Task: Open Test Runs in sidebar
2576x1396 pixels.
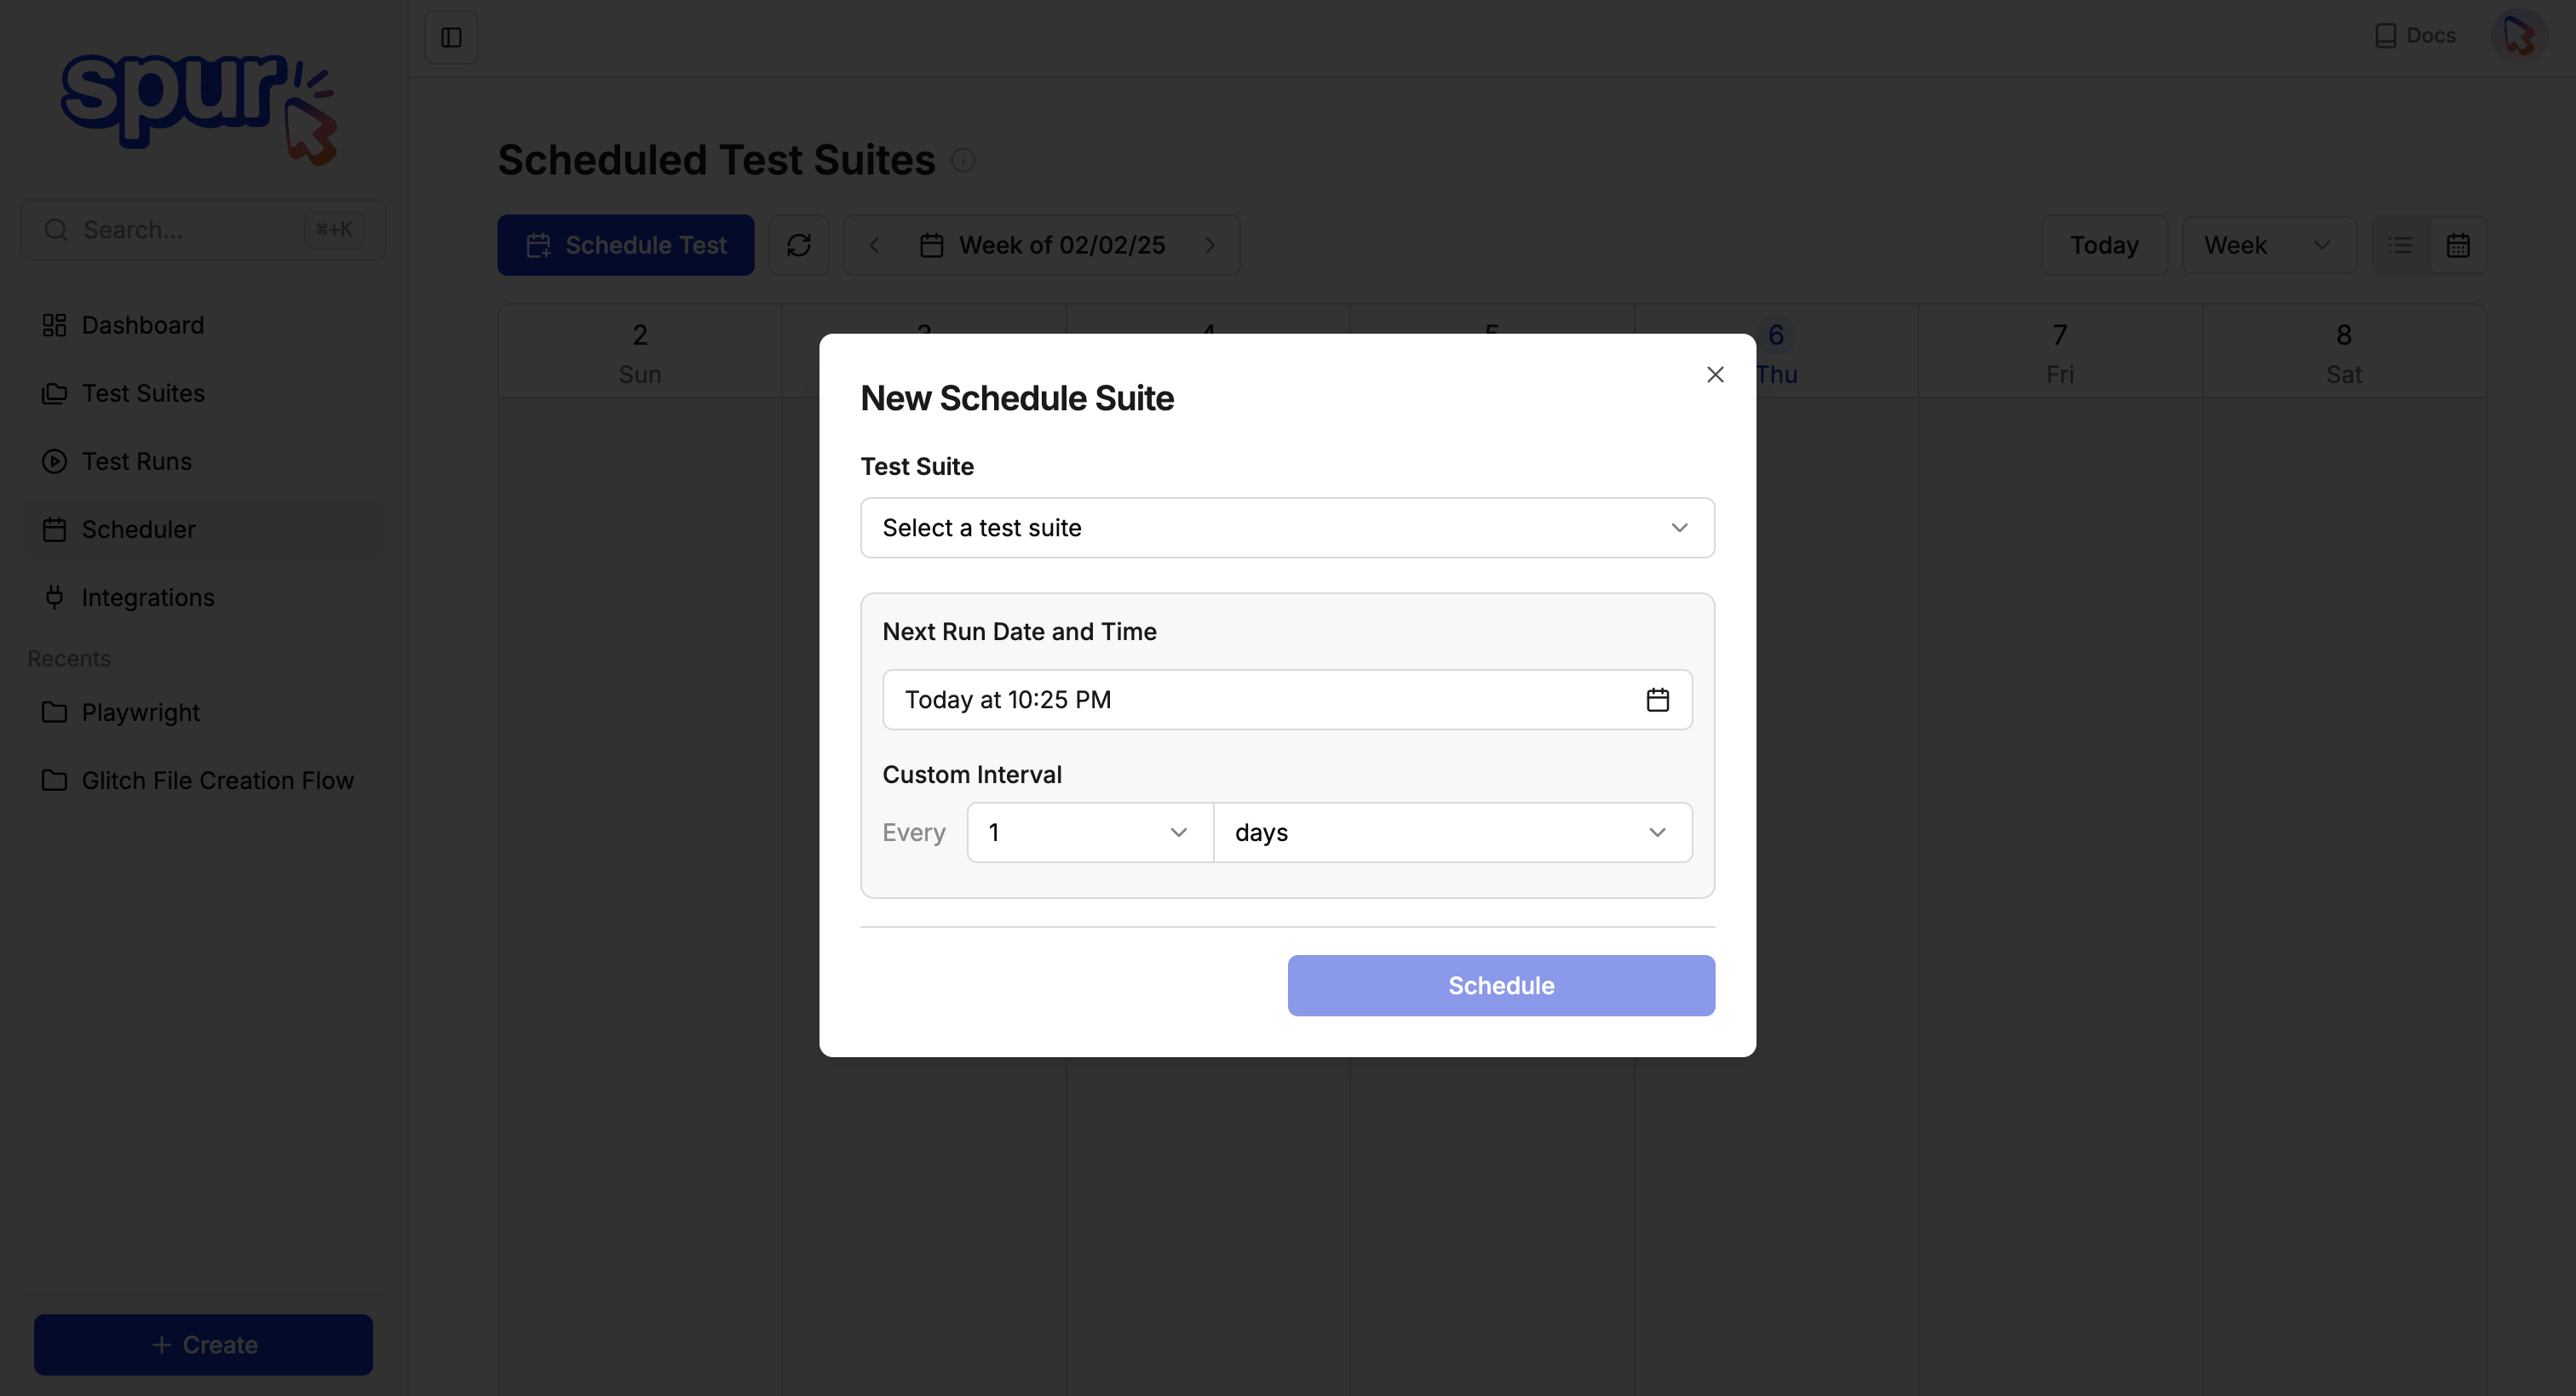Action: [136, 461]
